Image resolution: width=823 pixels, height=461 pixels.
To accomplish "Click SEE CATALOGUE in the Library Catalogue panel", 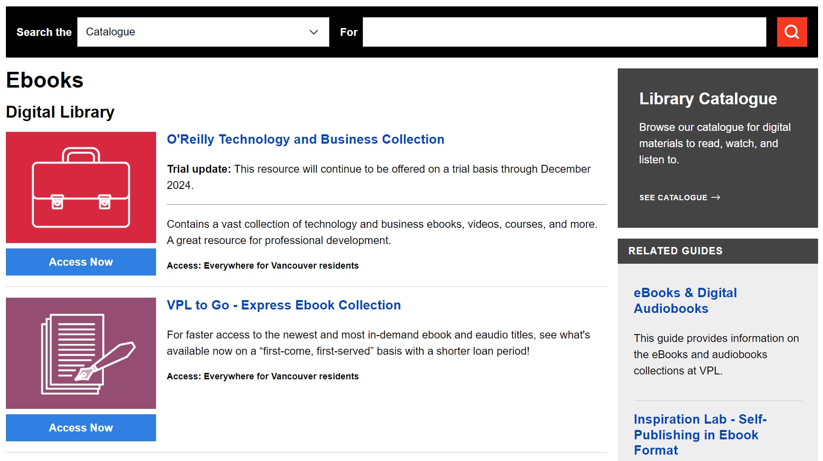I will [x=673, y=197].
